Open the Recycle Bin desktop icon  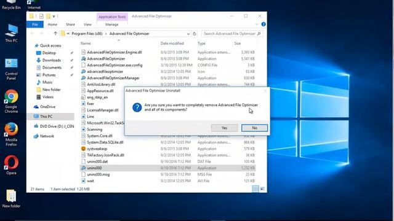point(11,5)
